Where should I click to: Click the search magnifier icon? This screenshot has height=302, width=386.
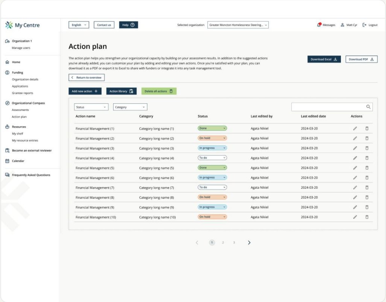coord(368,107)
